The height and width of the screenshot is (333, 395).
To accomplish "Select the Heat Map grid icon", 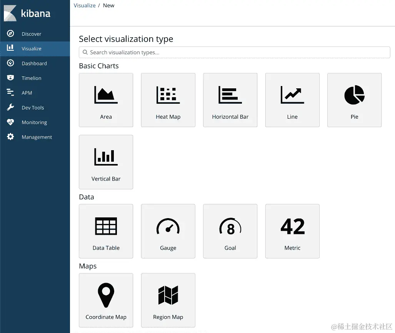I will [168, 94].
